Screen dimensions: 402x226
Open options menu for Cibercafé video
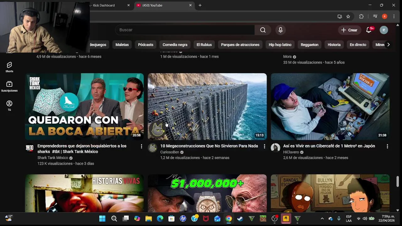click(387, 146)
